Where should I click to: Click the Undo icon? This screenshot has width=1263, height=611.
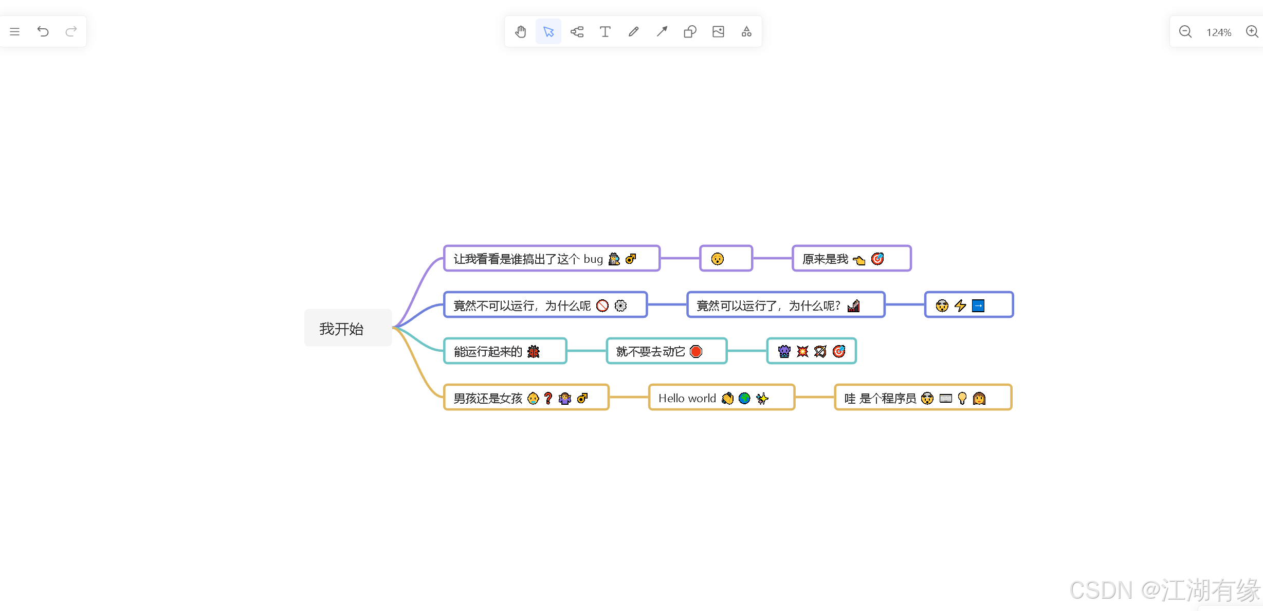[x=43, y=31]
